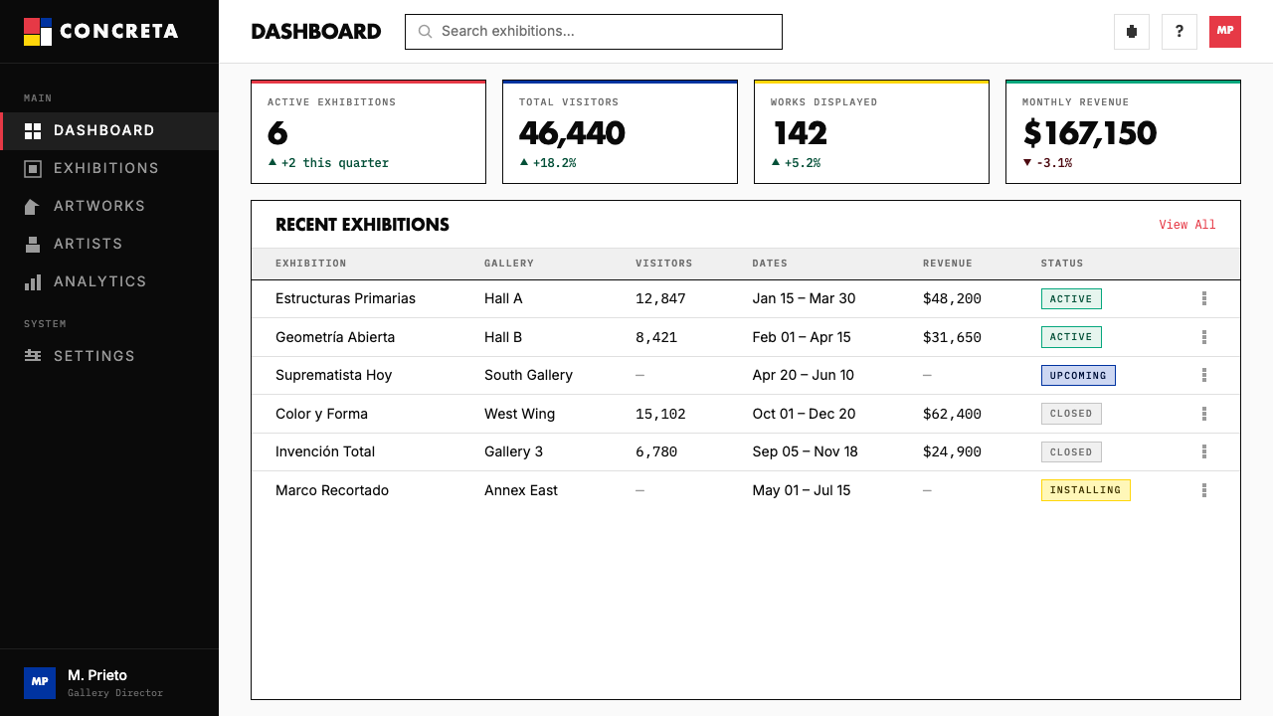Select Artists in the navigation
Screen dimensions: 1273x716
tap(109, 245)
